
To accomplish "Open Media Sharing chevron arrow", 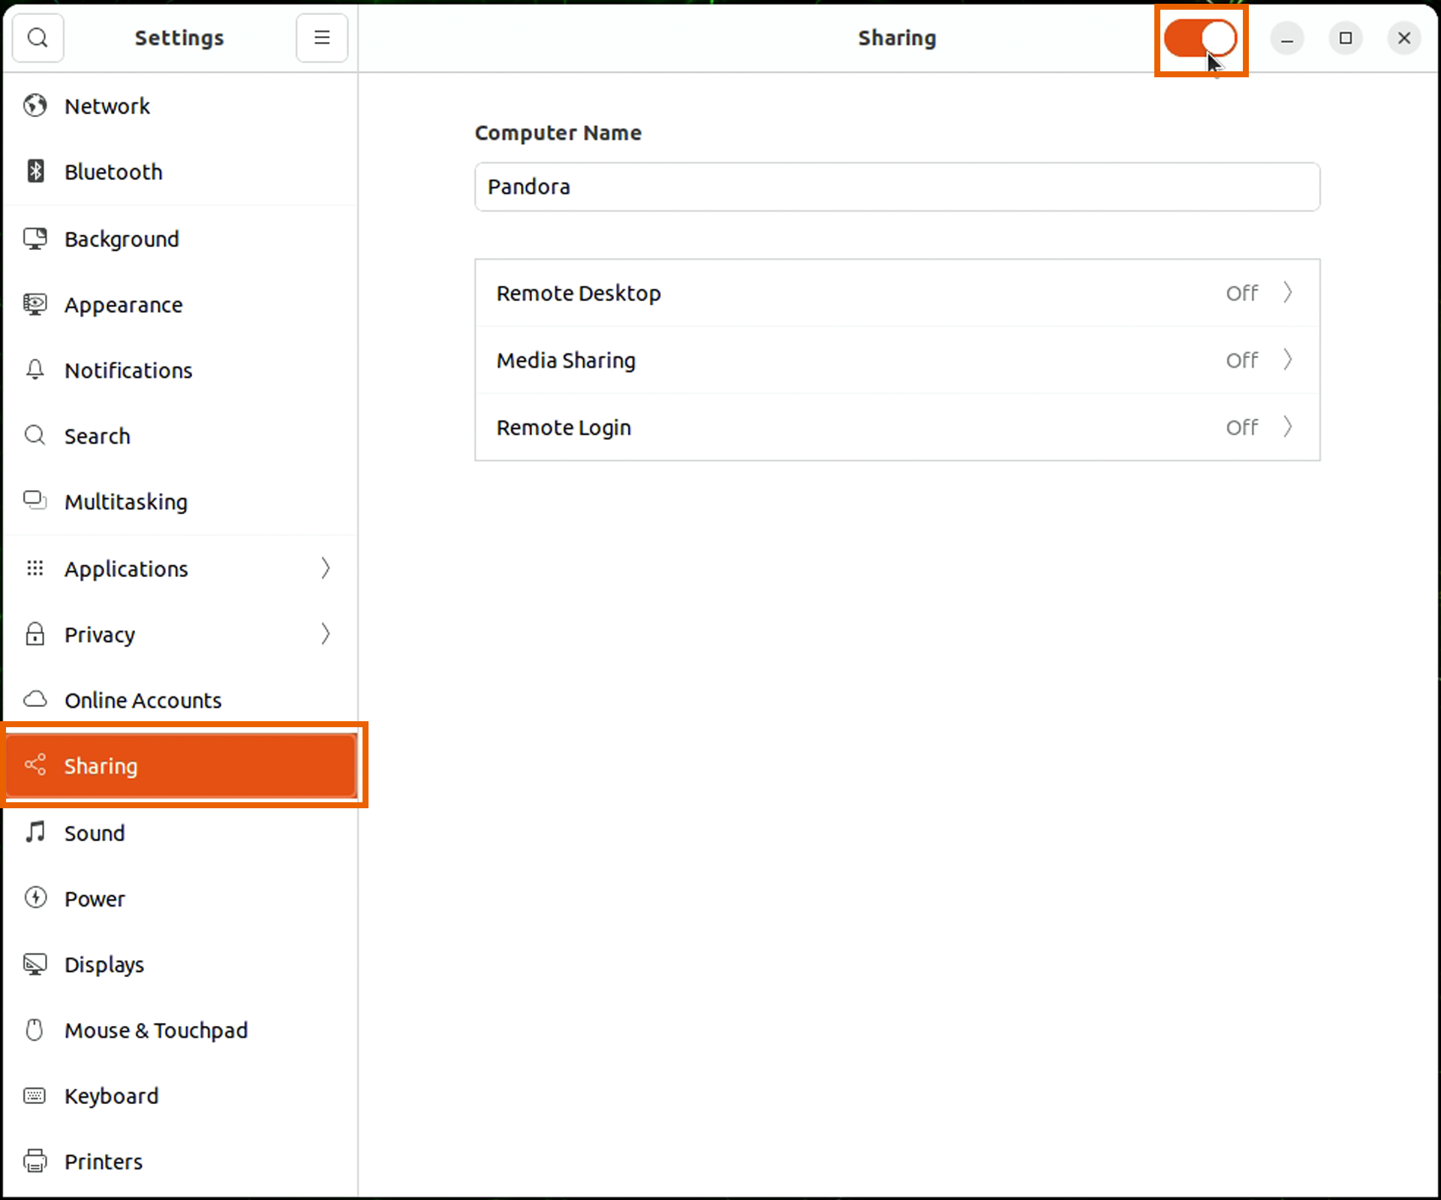I will click(x=1287, y=359).
